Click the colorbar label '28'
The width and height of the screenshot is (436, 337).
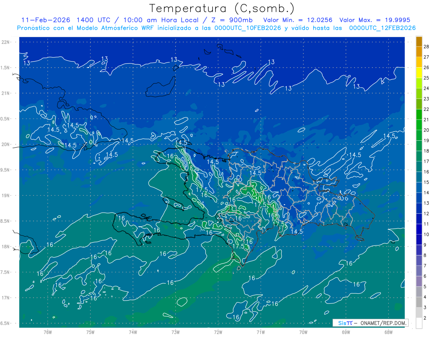click(426, 47)
